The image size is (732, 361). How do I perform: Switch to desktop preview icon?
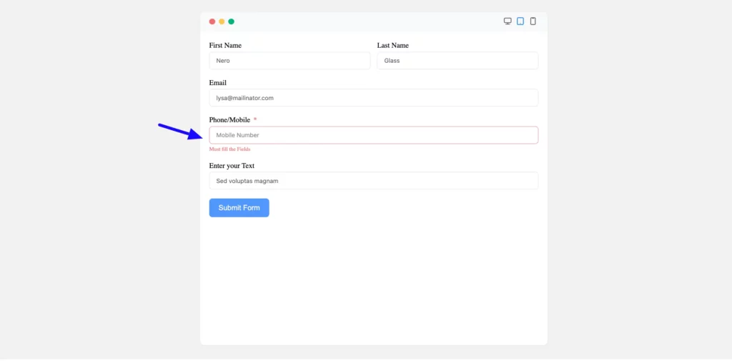(x=508, y=21)
